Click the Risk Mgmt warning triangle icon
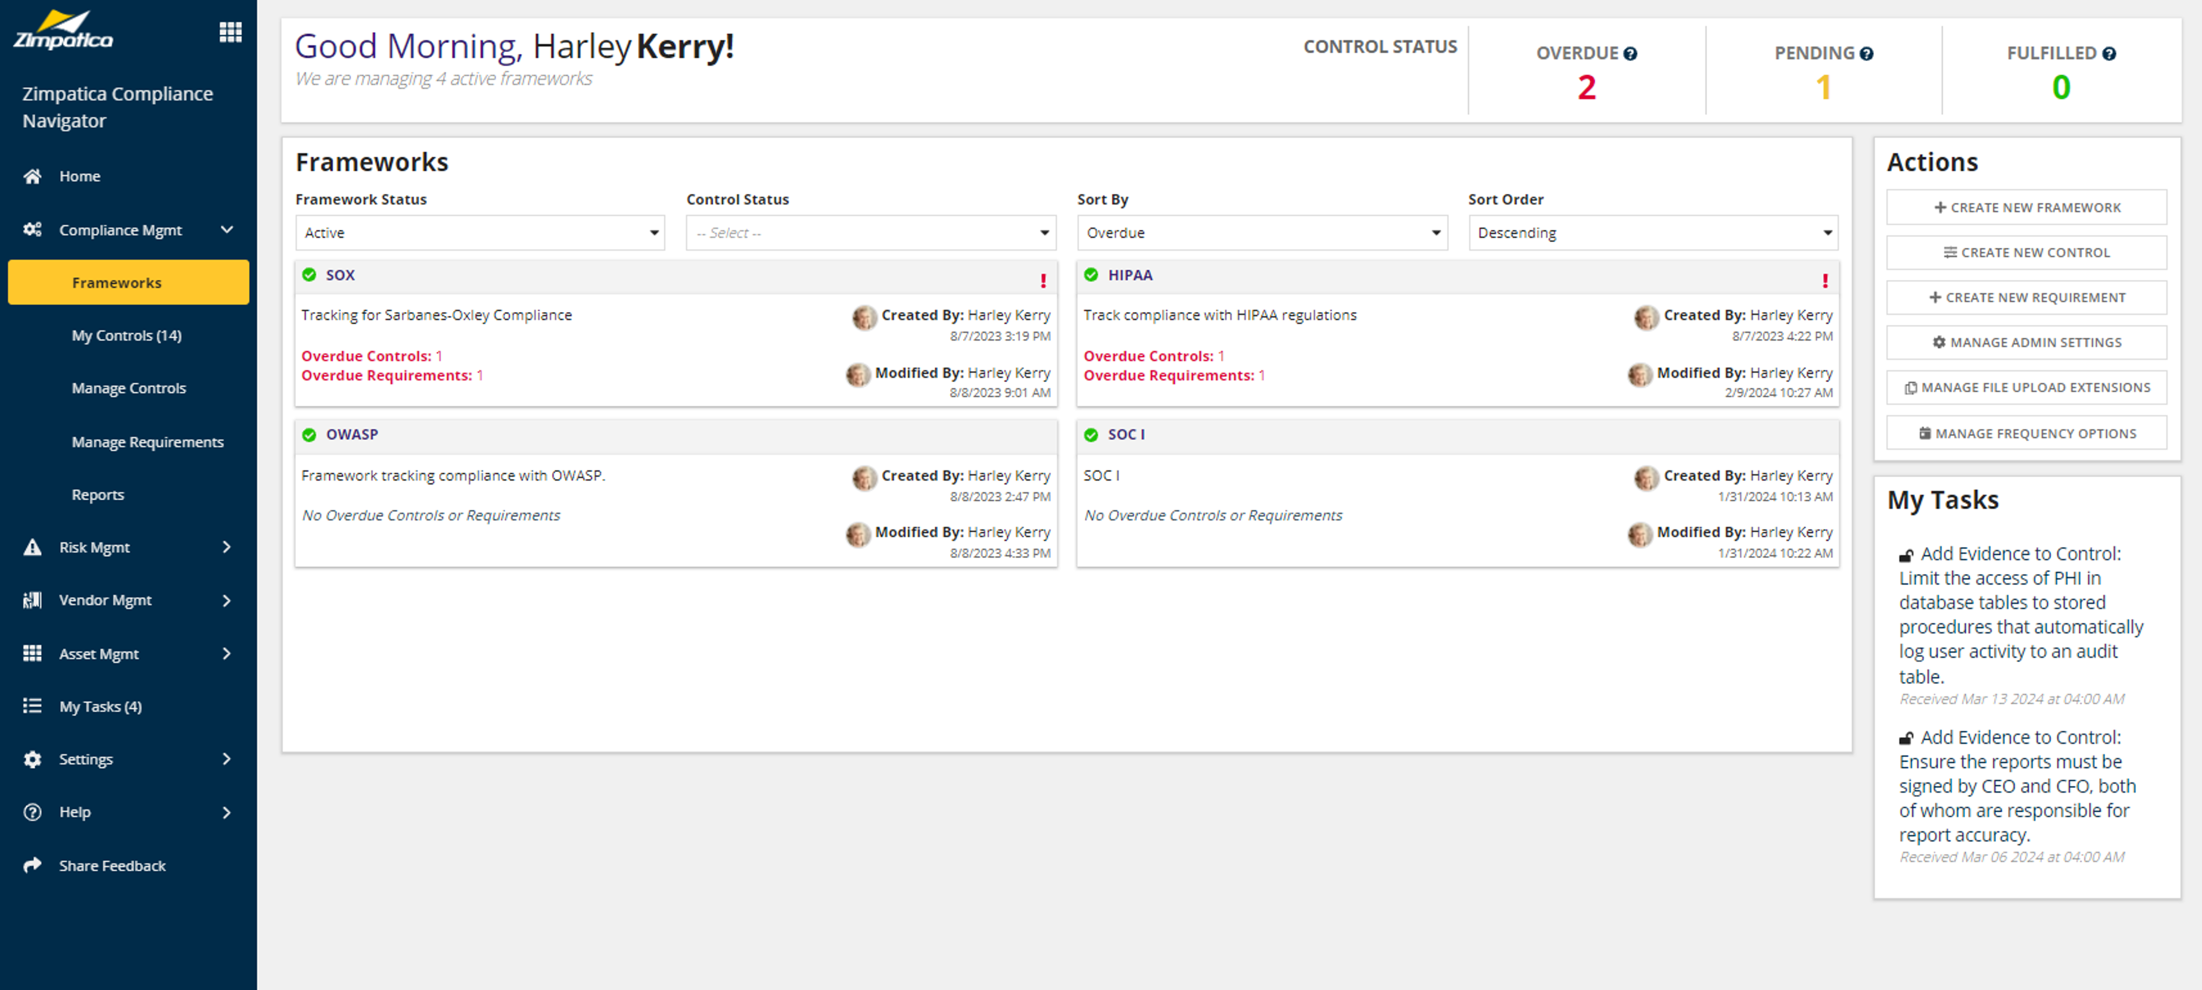The image size is (2202, 990). pyautogui.click(x=33, y=547)
